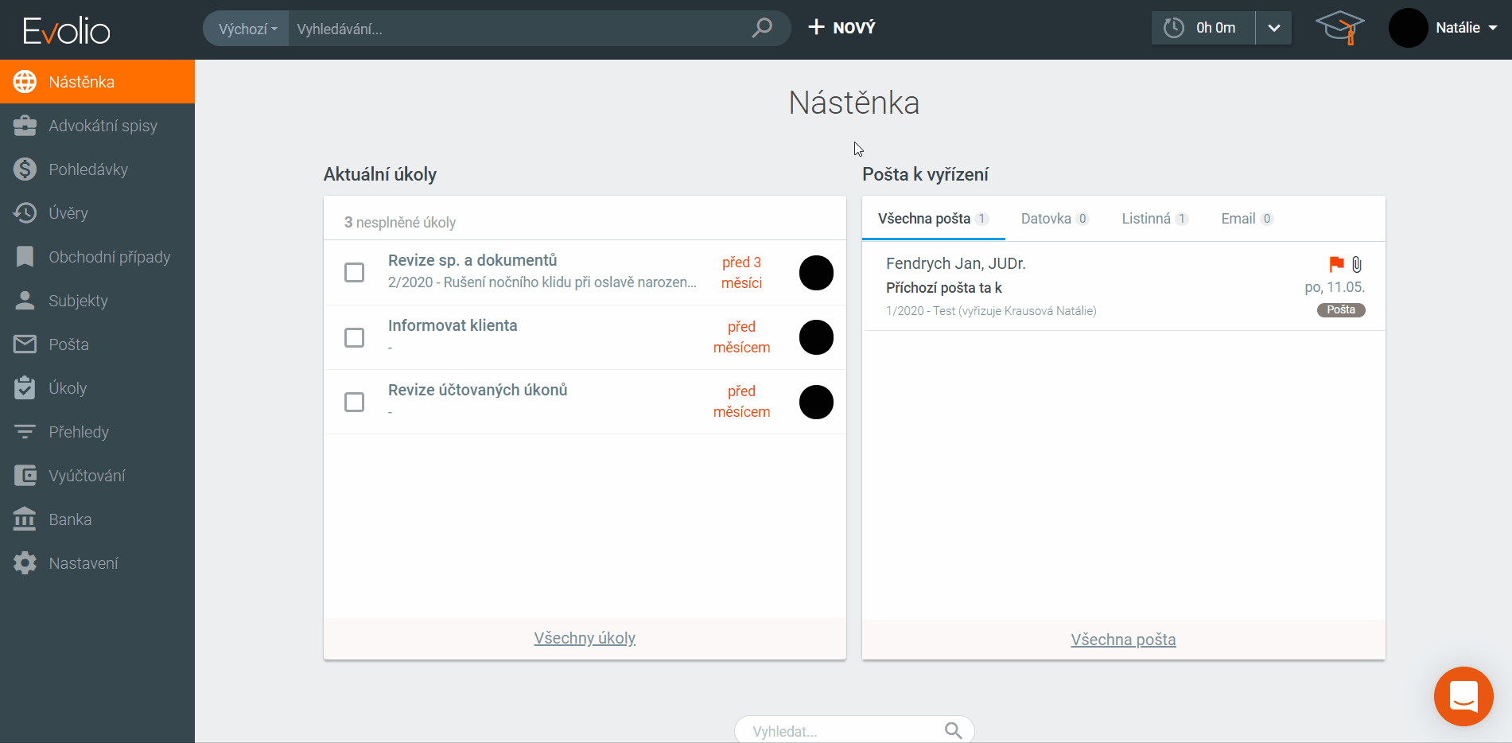Image resolution: width=1512 pixels, height=743 pixels.
Task: Expand the timer dropdown arrow
Action: click(1274, 28)
